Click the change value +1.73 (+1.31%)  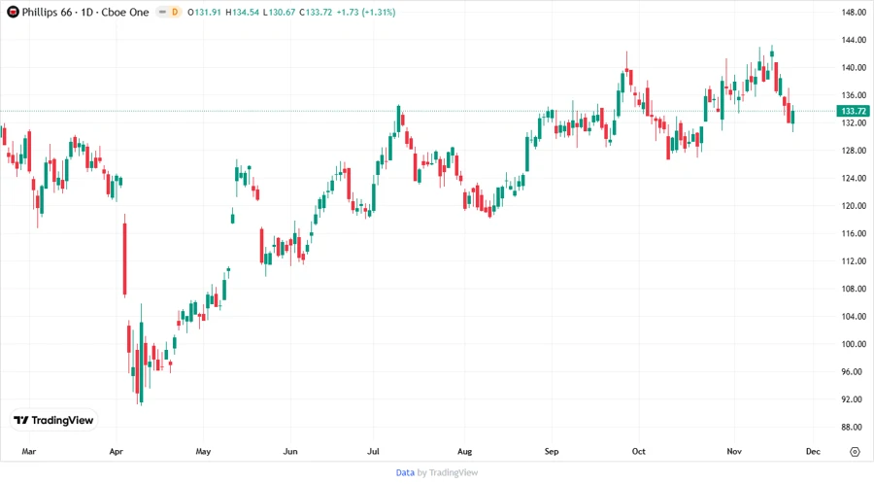[x=366, y=12]
